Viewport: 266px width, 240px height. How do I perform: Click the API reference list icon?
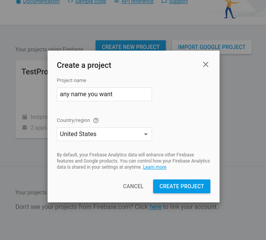pos(117,2)
